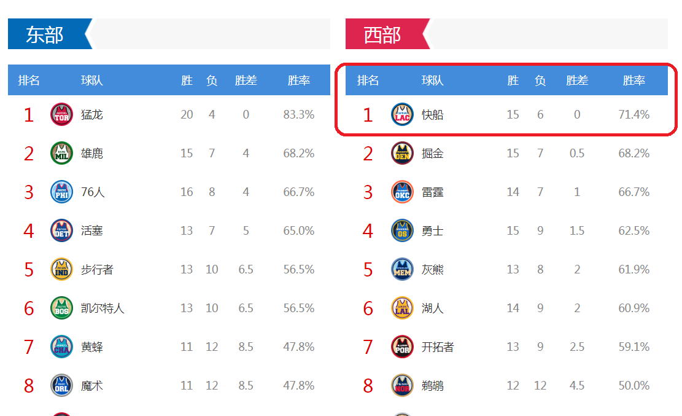Image resolution: width=682 pixels, height=416 pixels.
Task: Click the 胜差 header in Western table
Action: pyautogui.click(x=577, y=80)
